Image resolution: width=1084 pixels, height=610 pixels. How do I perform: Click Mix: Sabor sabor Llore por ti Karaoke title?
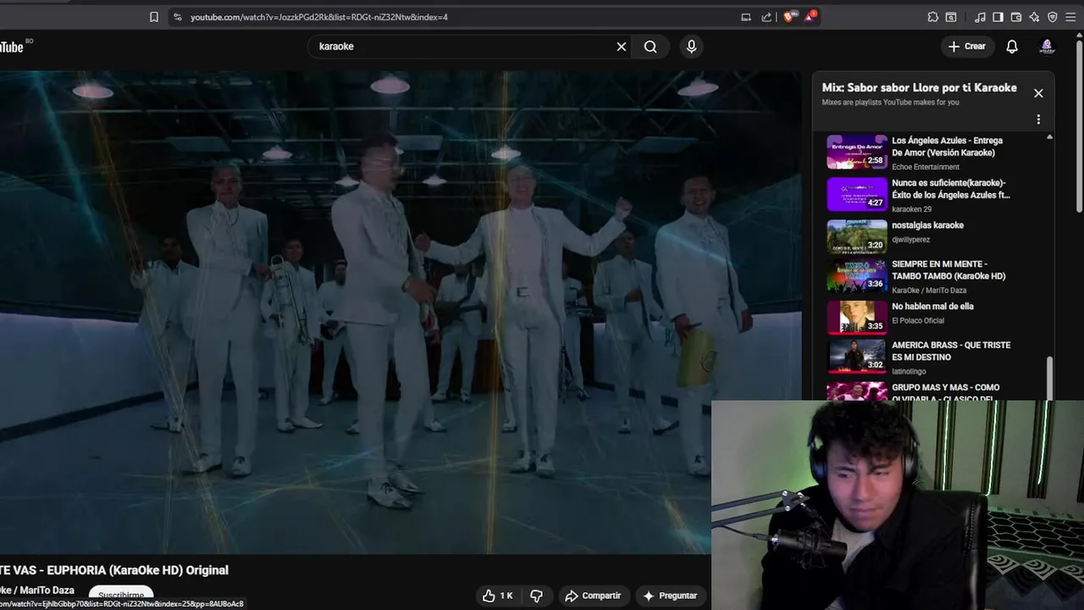tap(919, 87)
